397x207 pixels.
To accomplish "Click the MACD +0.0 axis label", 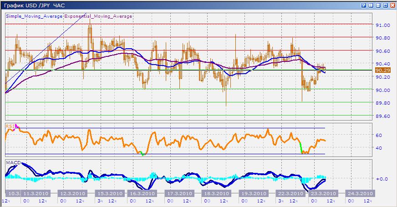I will [x=382, y=179].
